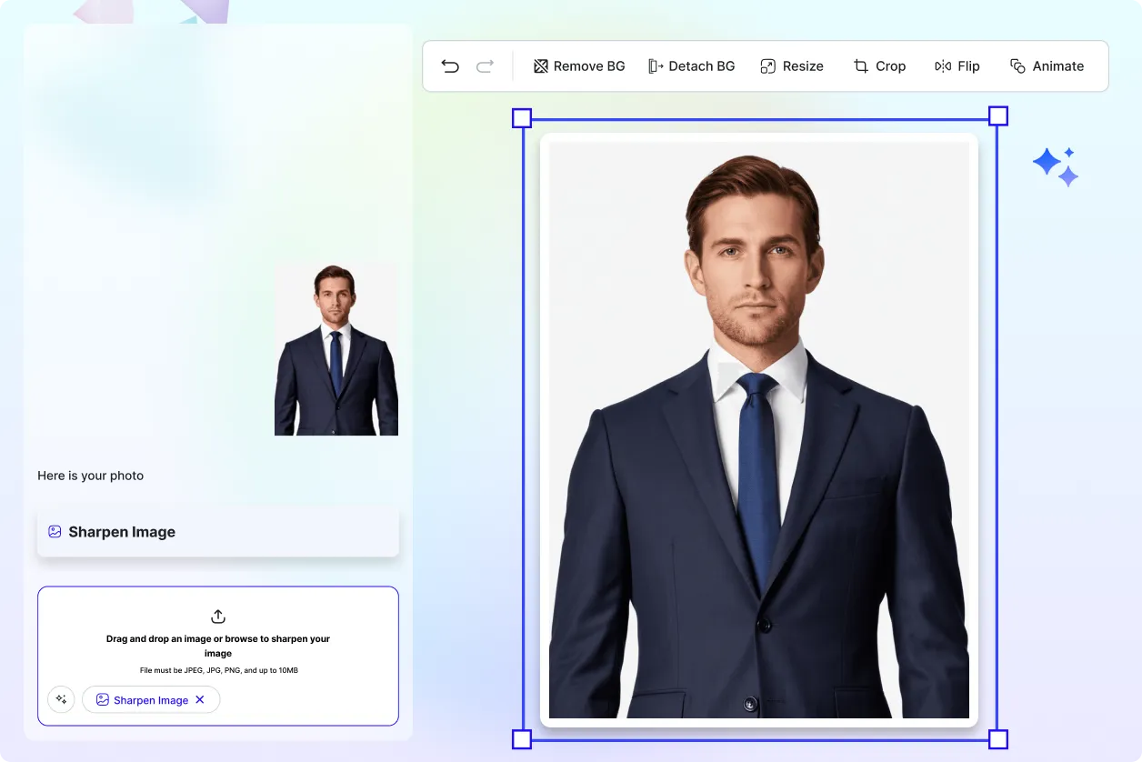Click the Undo arrow icon
The width and height of the screenshot is (1142, 762).
(450, 65)
